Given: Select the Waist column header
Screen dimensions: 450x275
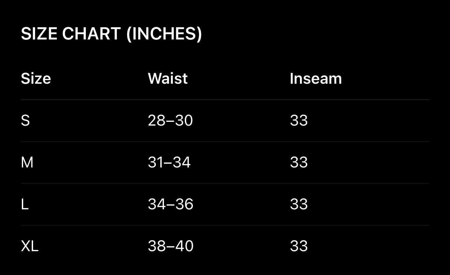Looking at the screenshot, I should click(x=167, y=79).
